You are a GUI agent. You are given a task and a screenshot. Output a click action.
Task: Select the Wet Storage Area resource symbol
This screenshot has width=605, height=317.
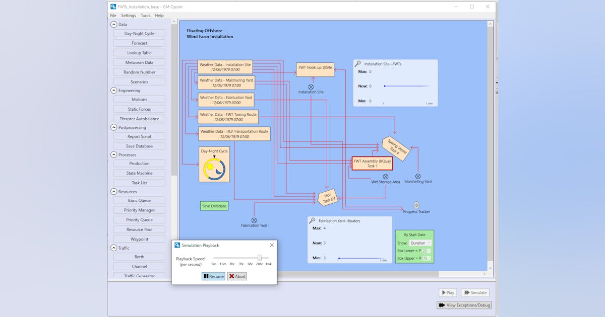pyautogui.click(x=385, y=177)
